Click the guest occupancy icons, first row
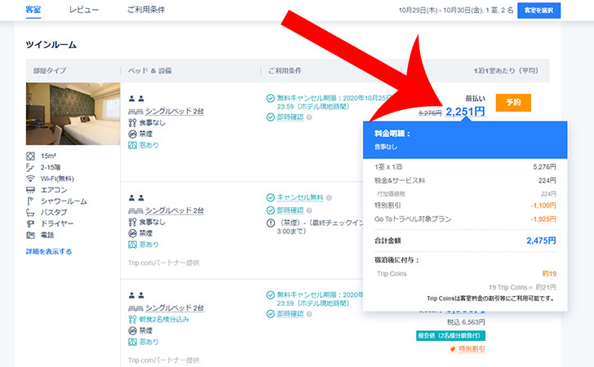The image size is (594, 367). (x=136, y=99)
